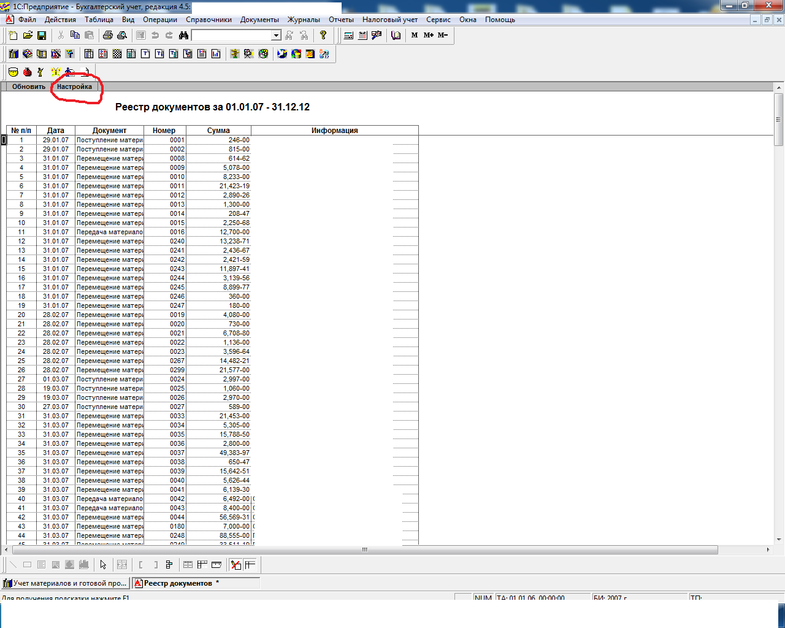
Task: Click the M+ memory add button
Action: 428,36
